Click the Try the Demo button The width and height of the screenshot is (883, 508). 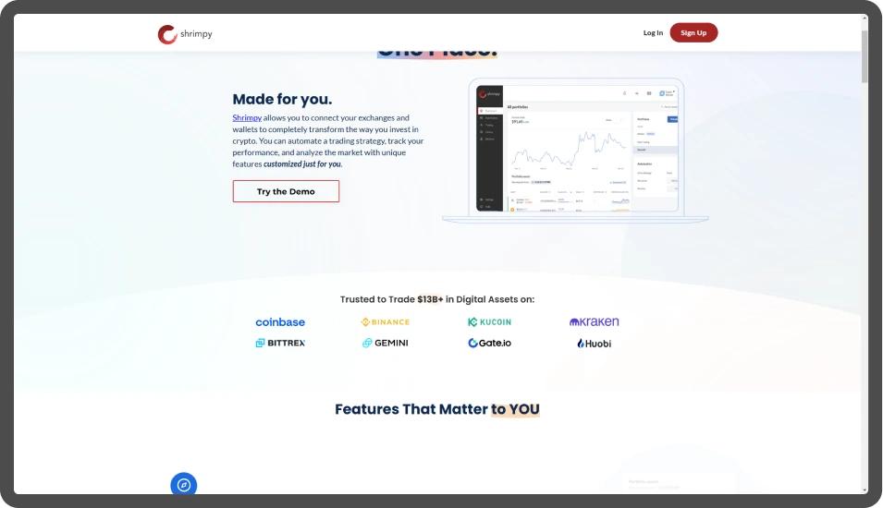(286, 191)
